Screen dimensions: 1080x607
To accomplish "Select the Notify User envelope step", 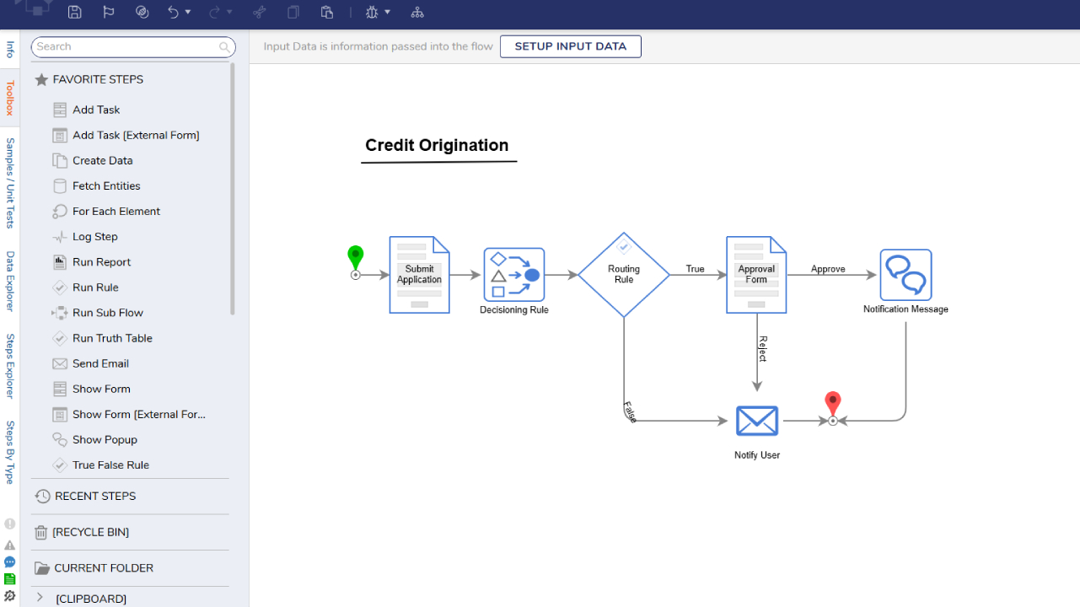I will [x=757, y=421].
